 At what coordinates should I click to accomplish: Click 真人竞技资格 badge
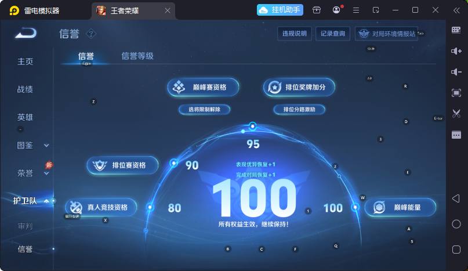pos(101,207)
